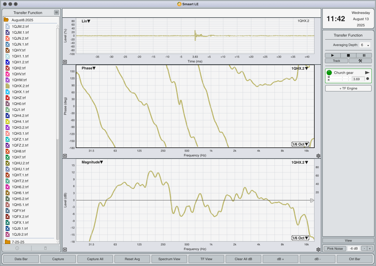376x266 pixels.
Task: Click the dB - button
Action: (318, 259)
